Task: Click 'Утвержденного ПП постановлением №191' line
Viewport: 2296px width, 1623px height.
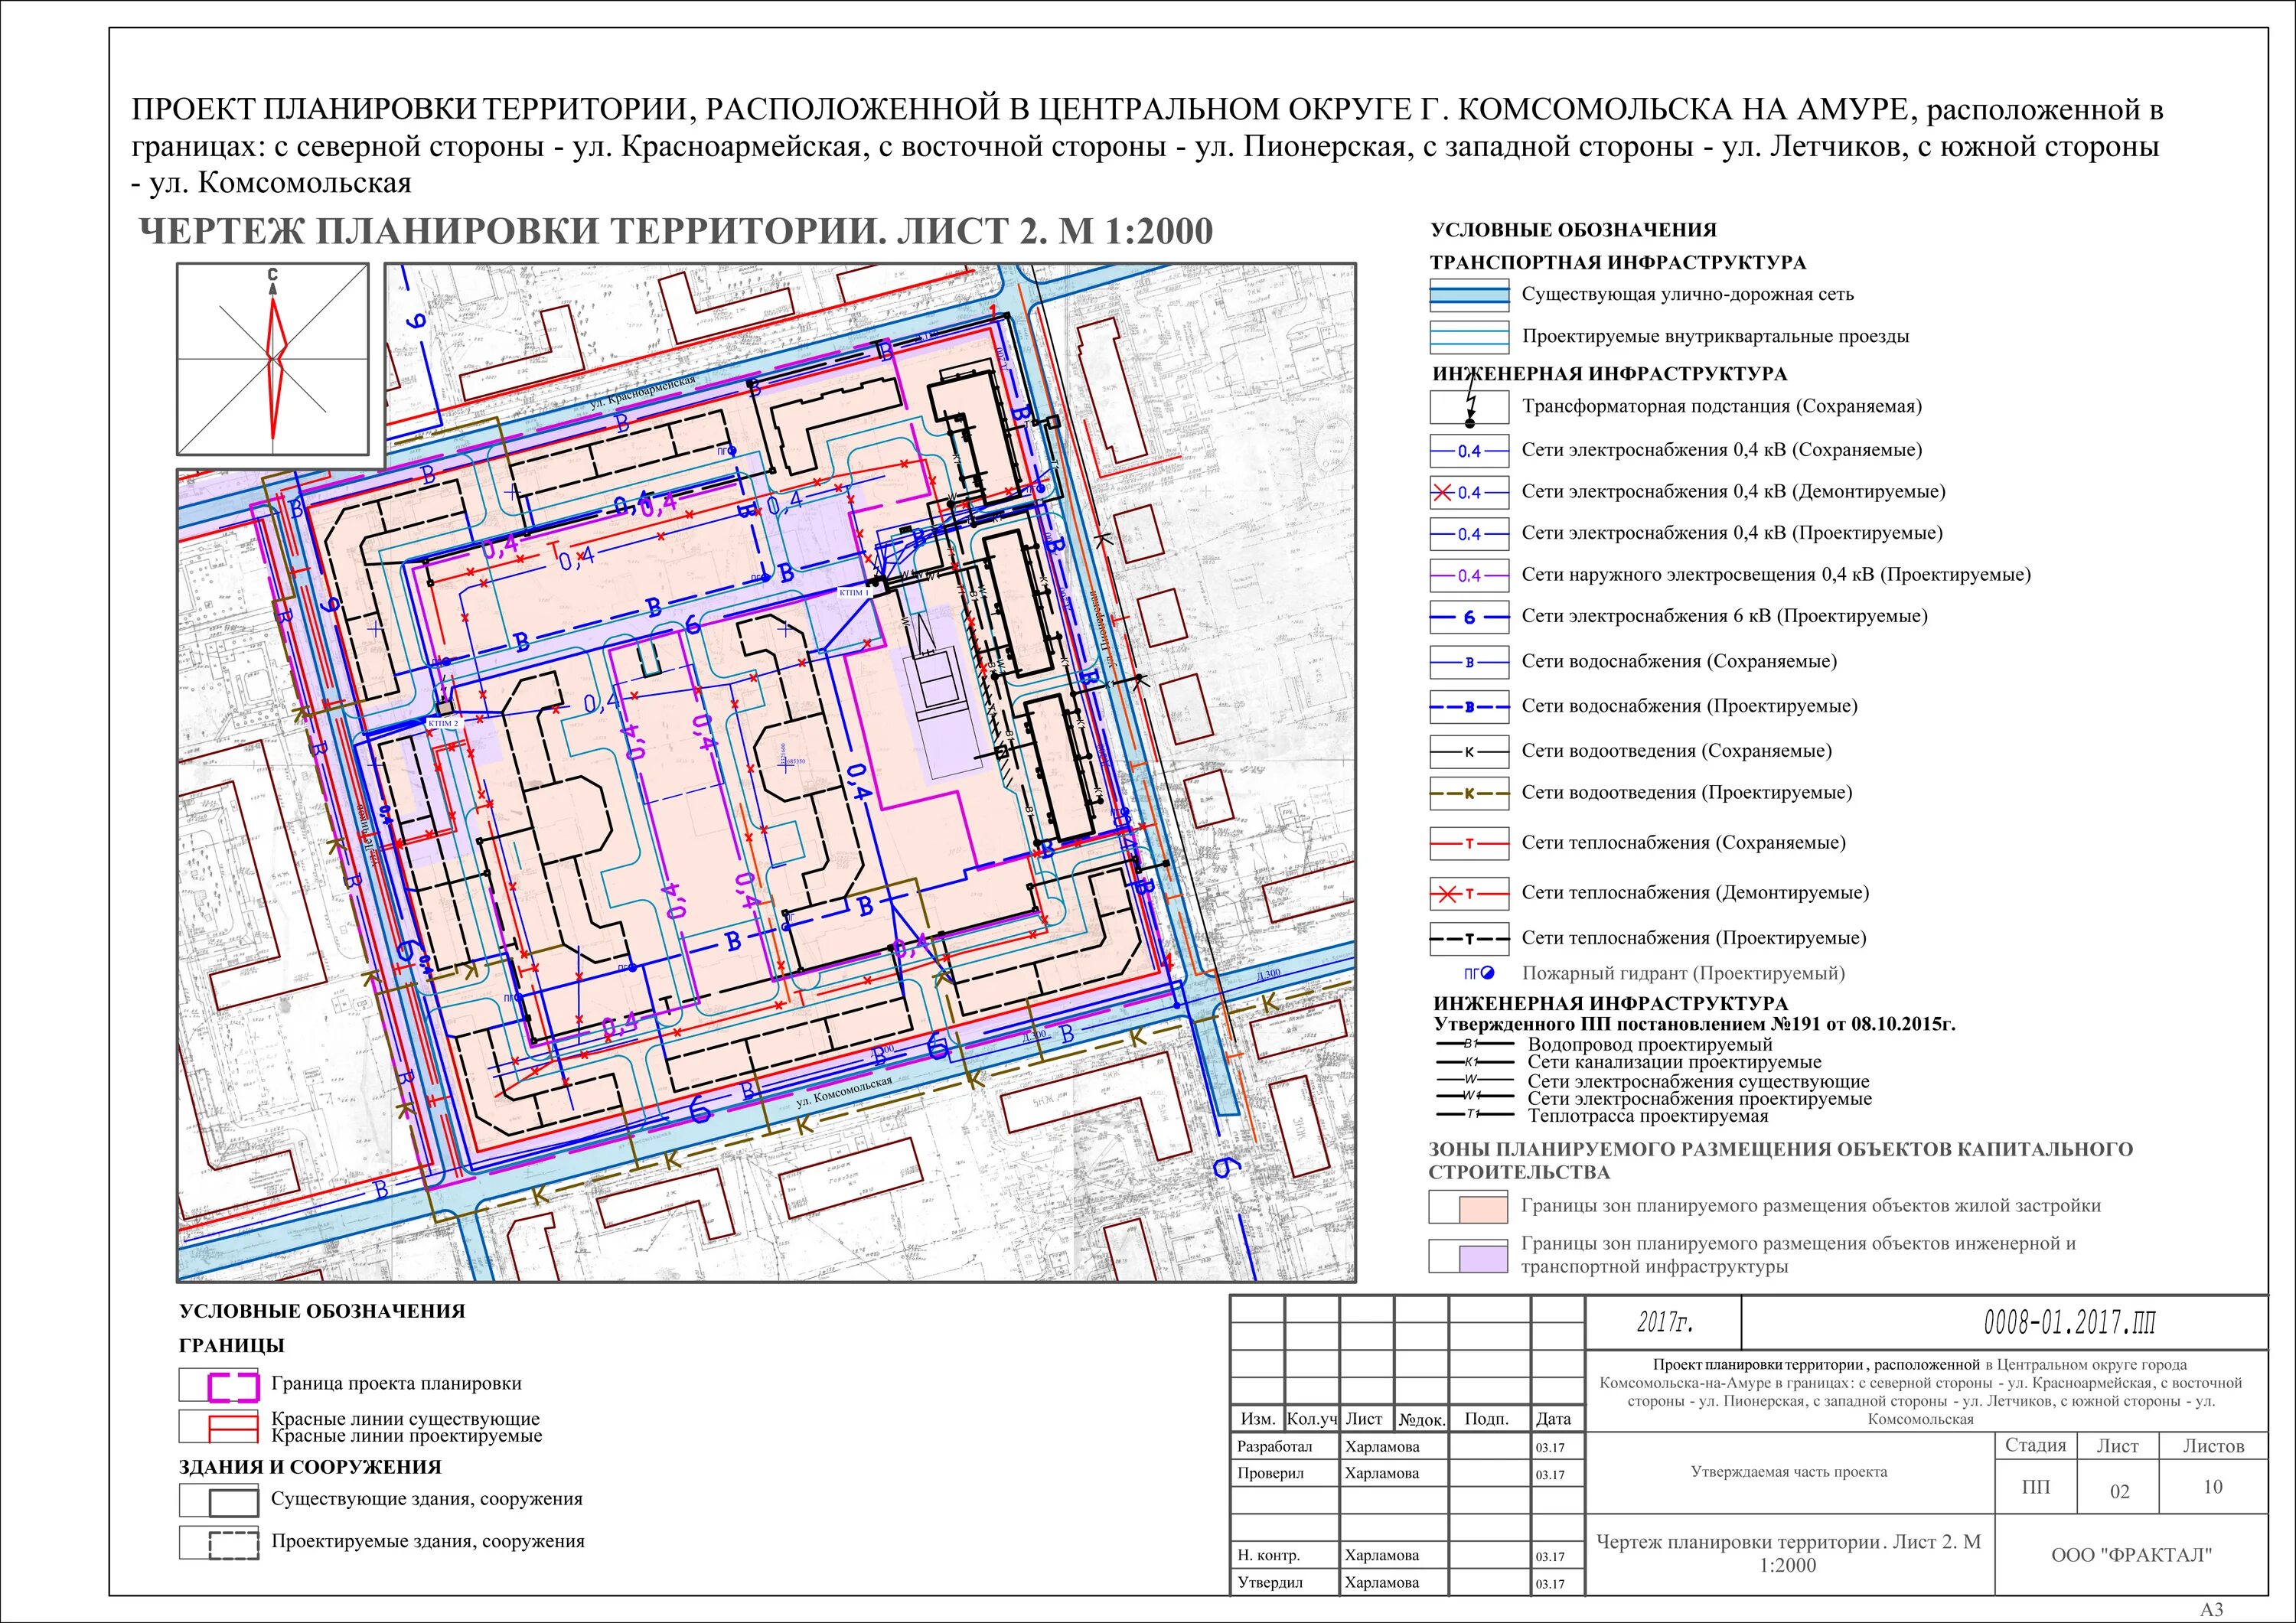Action: click(1695, 1024)
